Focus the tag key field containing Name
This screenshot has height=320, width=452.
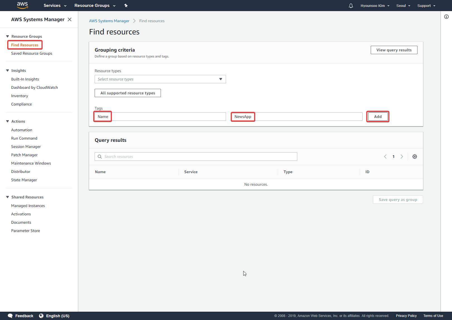pos(160,117)
